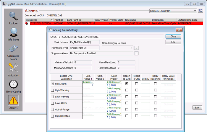Click the refresh icon beside CYGSITE1.SVCMON
The height and width of the screenshot is (132, 207).
click(x=200, y=11)
